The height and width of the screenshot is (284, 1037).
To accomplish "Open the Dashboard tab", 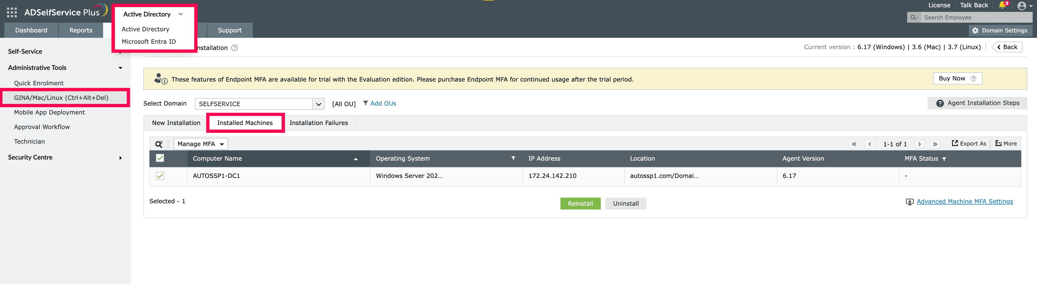I will [31, 30].
